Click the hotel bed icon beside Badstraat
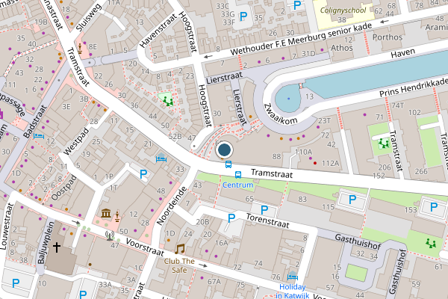Viewport: 448px width, 299px height. pos(39,135)
